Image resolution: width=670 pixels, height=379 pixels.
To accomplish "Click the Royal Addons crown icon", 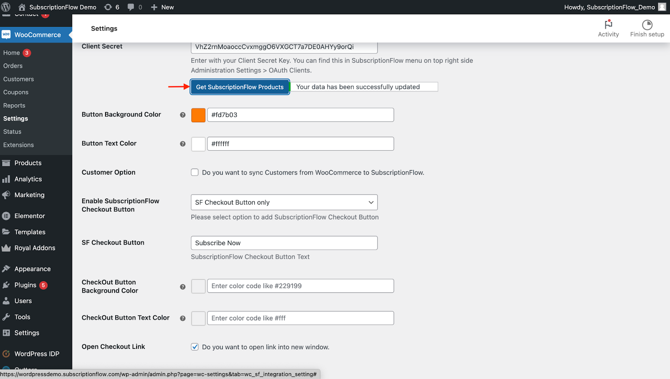I will 6,248.
